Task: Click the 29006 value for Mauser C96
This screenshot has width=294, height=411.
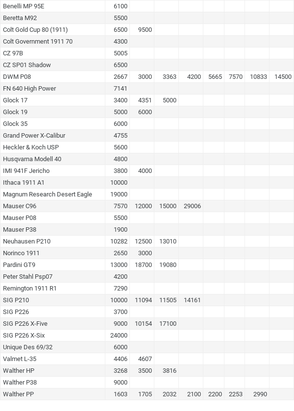Action: (192, 206)
